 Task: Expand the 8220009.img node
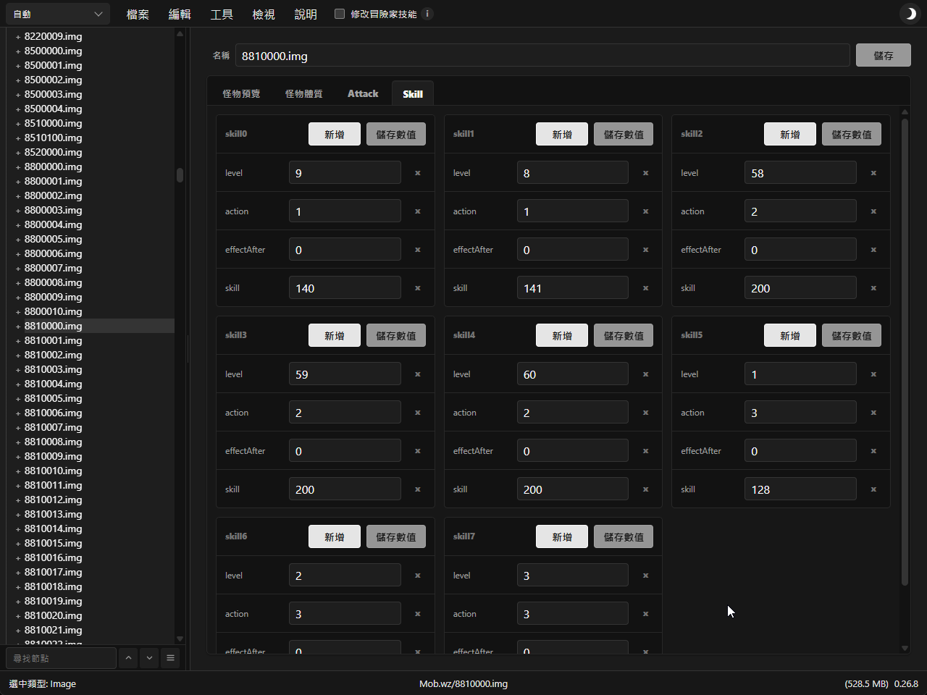tap(18, 37)
